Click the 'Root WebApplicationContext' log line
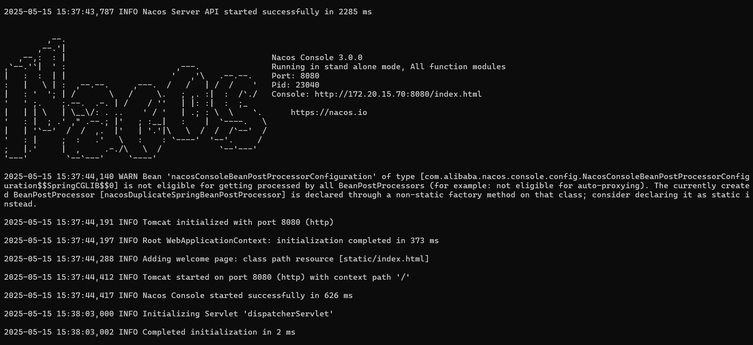753x345 pixels. tap(221, 241)
